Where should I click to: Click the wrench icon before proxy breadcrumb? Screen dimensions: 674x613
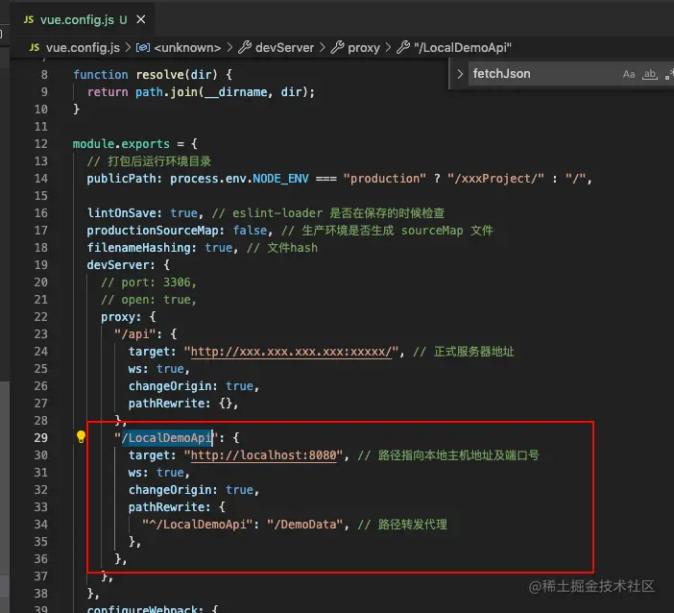pyautogui.click(x=337, y=47)
